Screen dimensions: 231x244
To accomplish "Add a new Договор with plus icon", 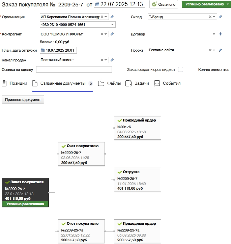I will coord(221,34).
